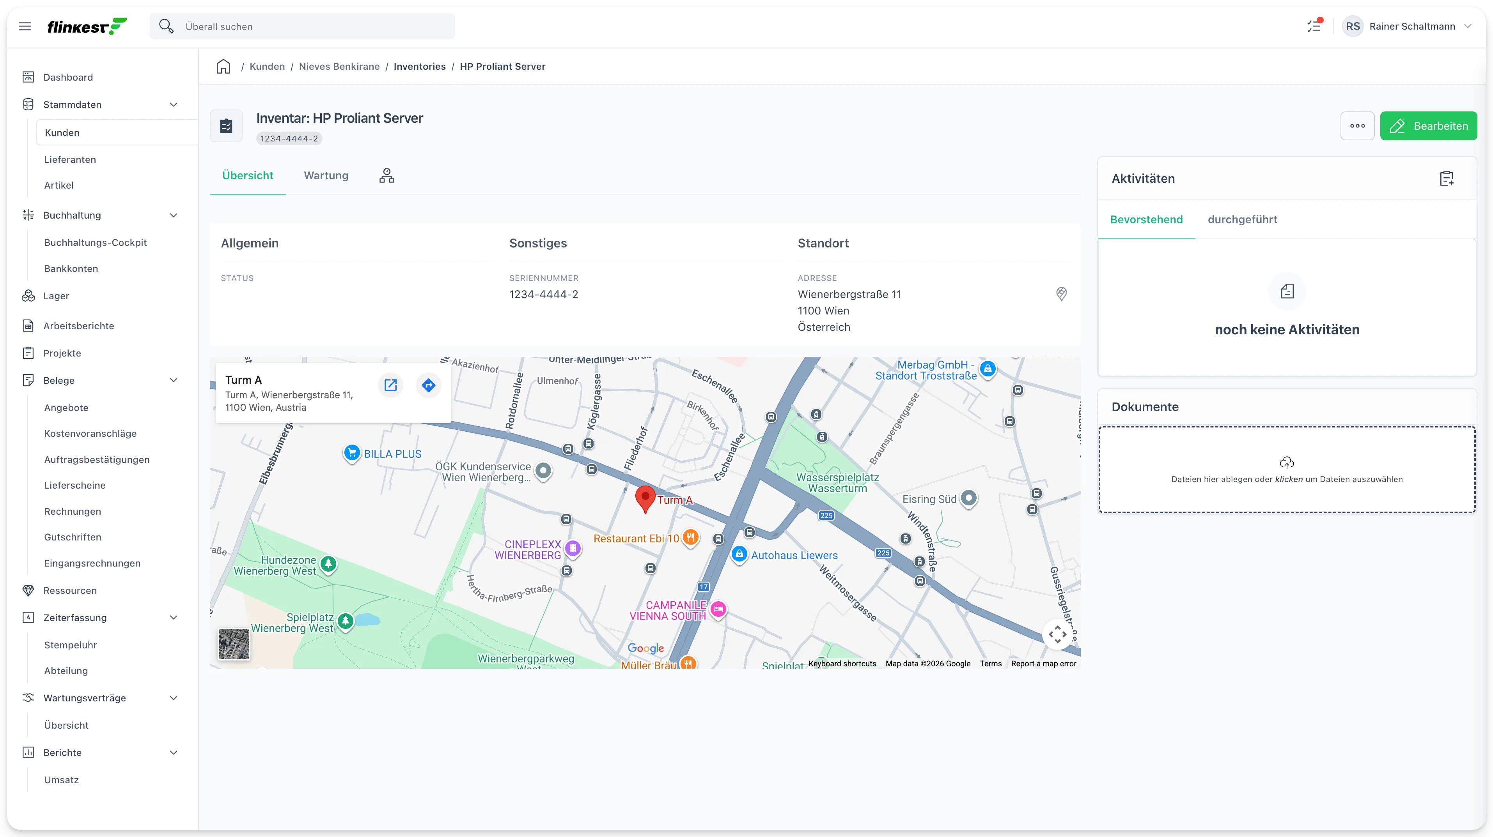1493x837 pixels.
Task: Open the three-dot more options menu
Action: point(1357,126)
